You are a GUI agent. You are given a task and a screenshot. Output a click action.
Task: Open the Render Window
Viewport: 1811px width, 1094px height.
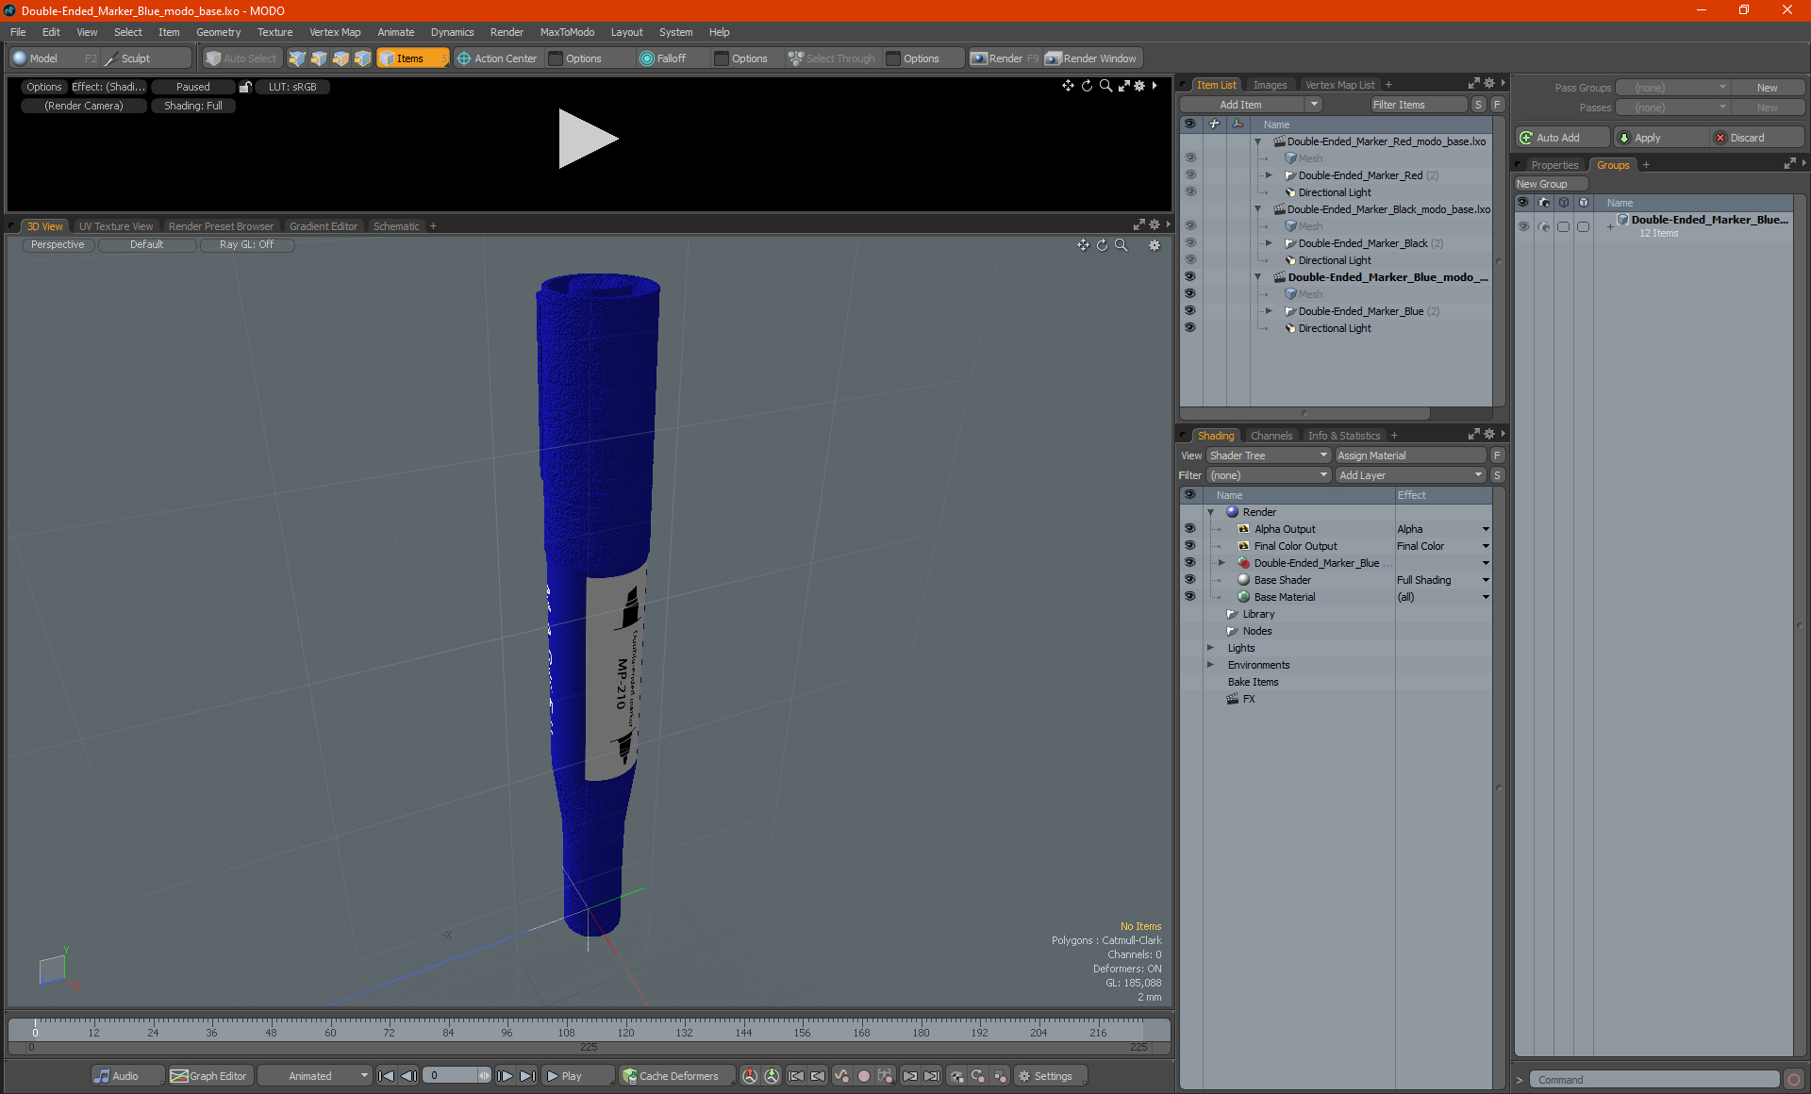pos(1091,58)
